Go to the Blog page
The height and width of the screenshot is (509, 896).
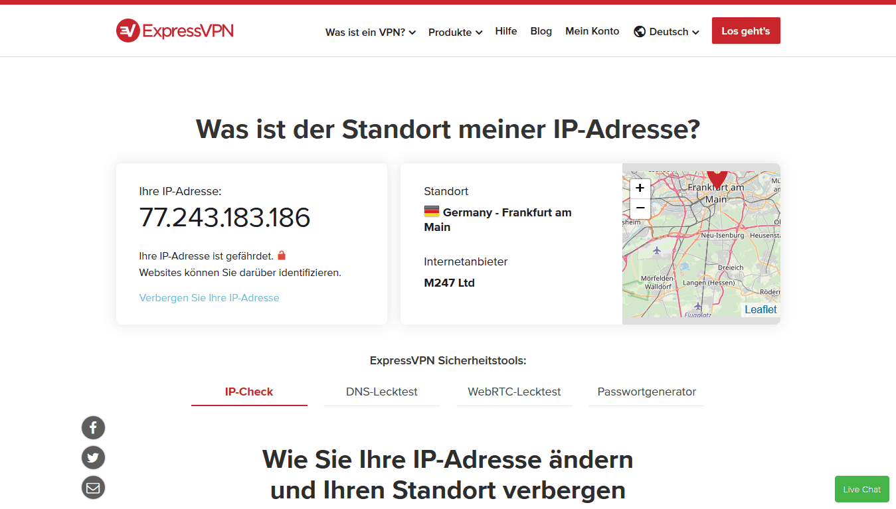[x=541, y=31]
